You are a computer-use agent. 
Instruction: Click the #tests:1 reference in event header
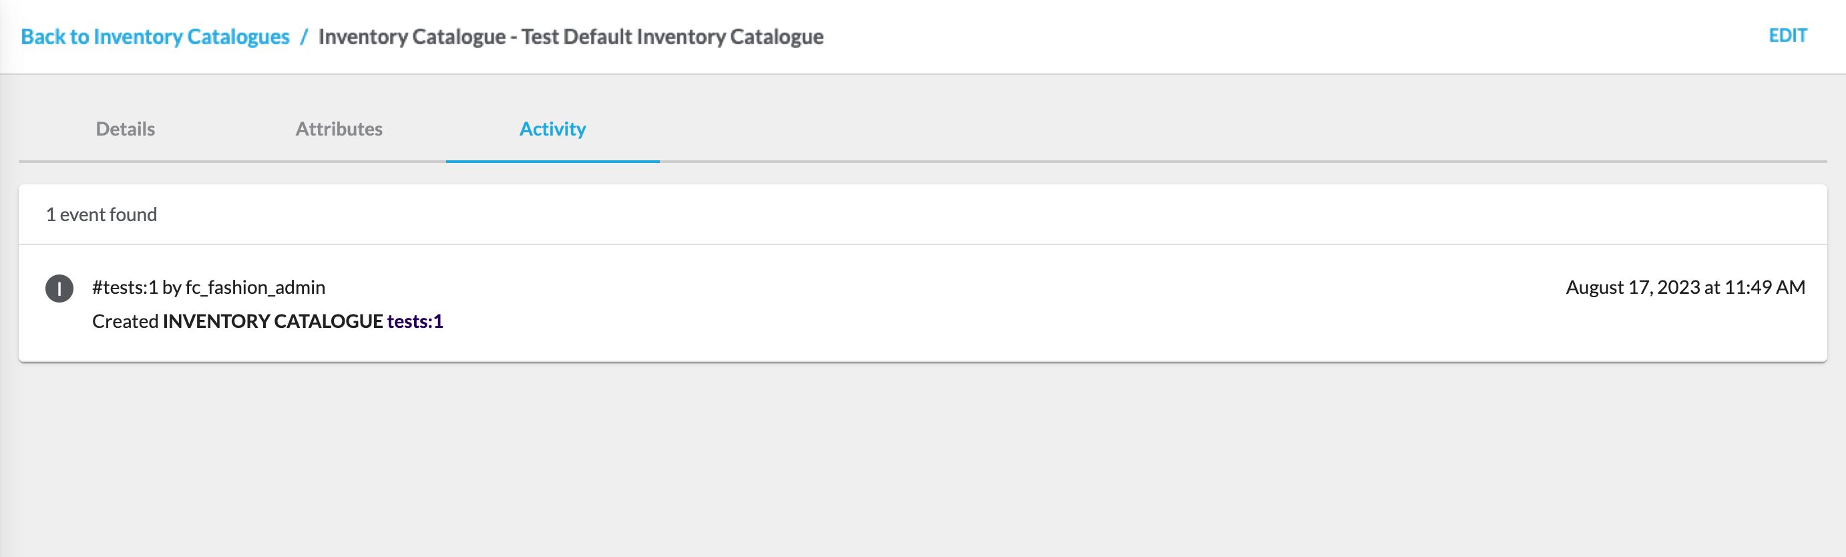point(125,287)
